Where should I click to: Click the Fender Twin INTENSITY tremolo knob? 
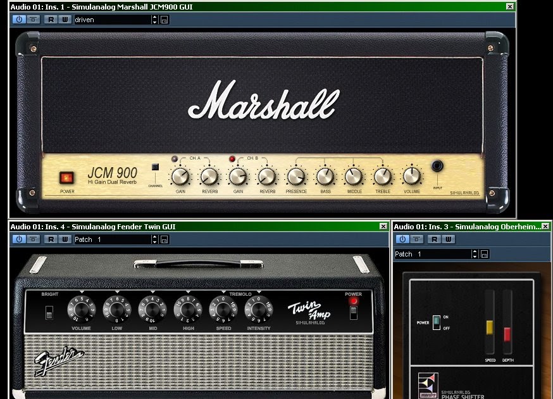259,310
